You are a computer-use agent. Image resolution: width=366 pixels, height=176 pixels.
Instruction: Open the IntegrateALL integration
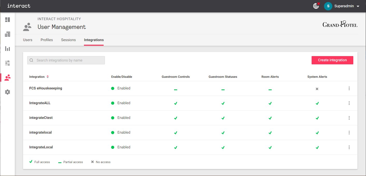[40, 103]
